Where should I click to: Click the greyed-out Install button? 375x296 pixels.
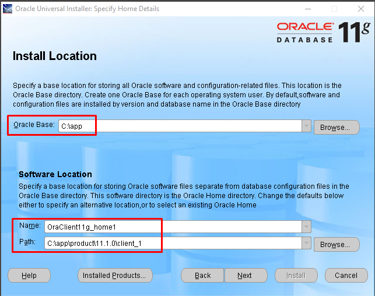[x=296, y=276]
